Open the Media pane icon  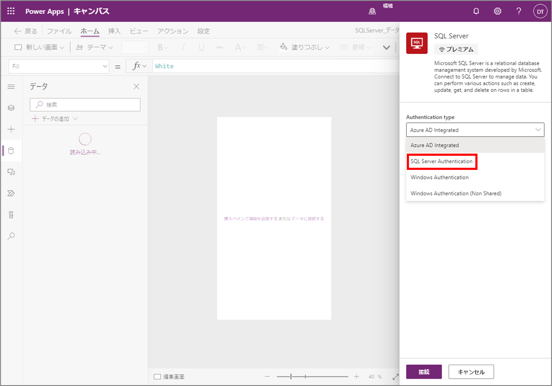(12, 172)
